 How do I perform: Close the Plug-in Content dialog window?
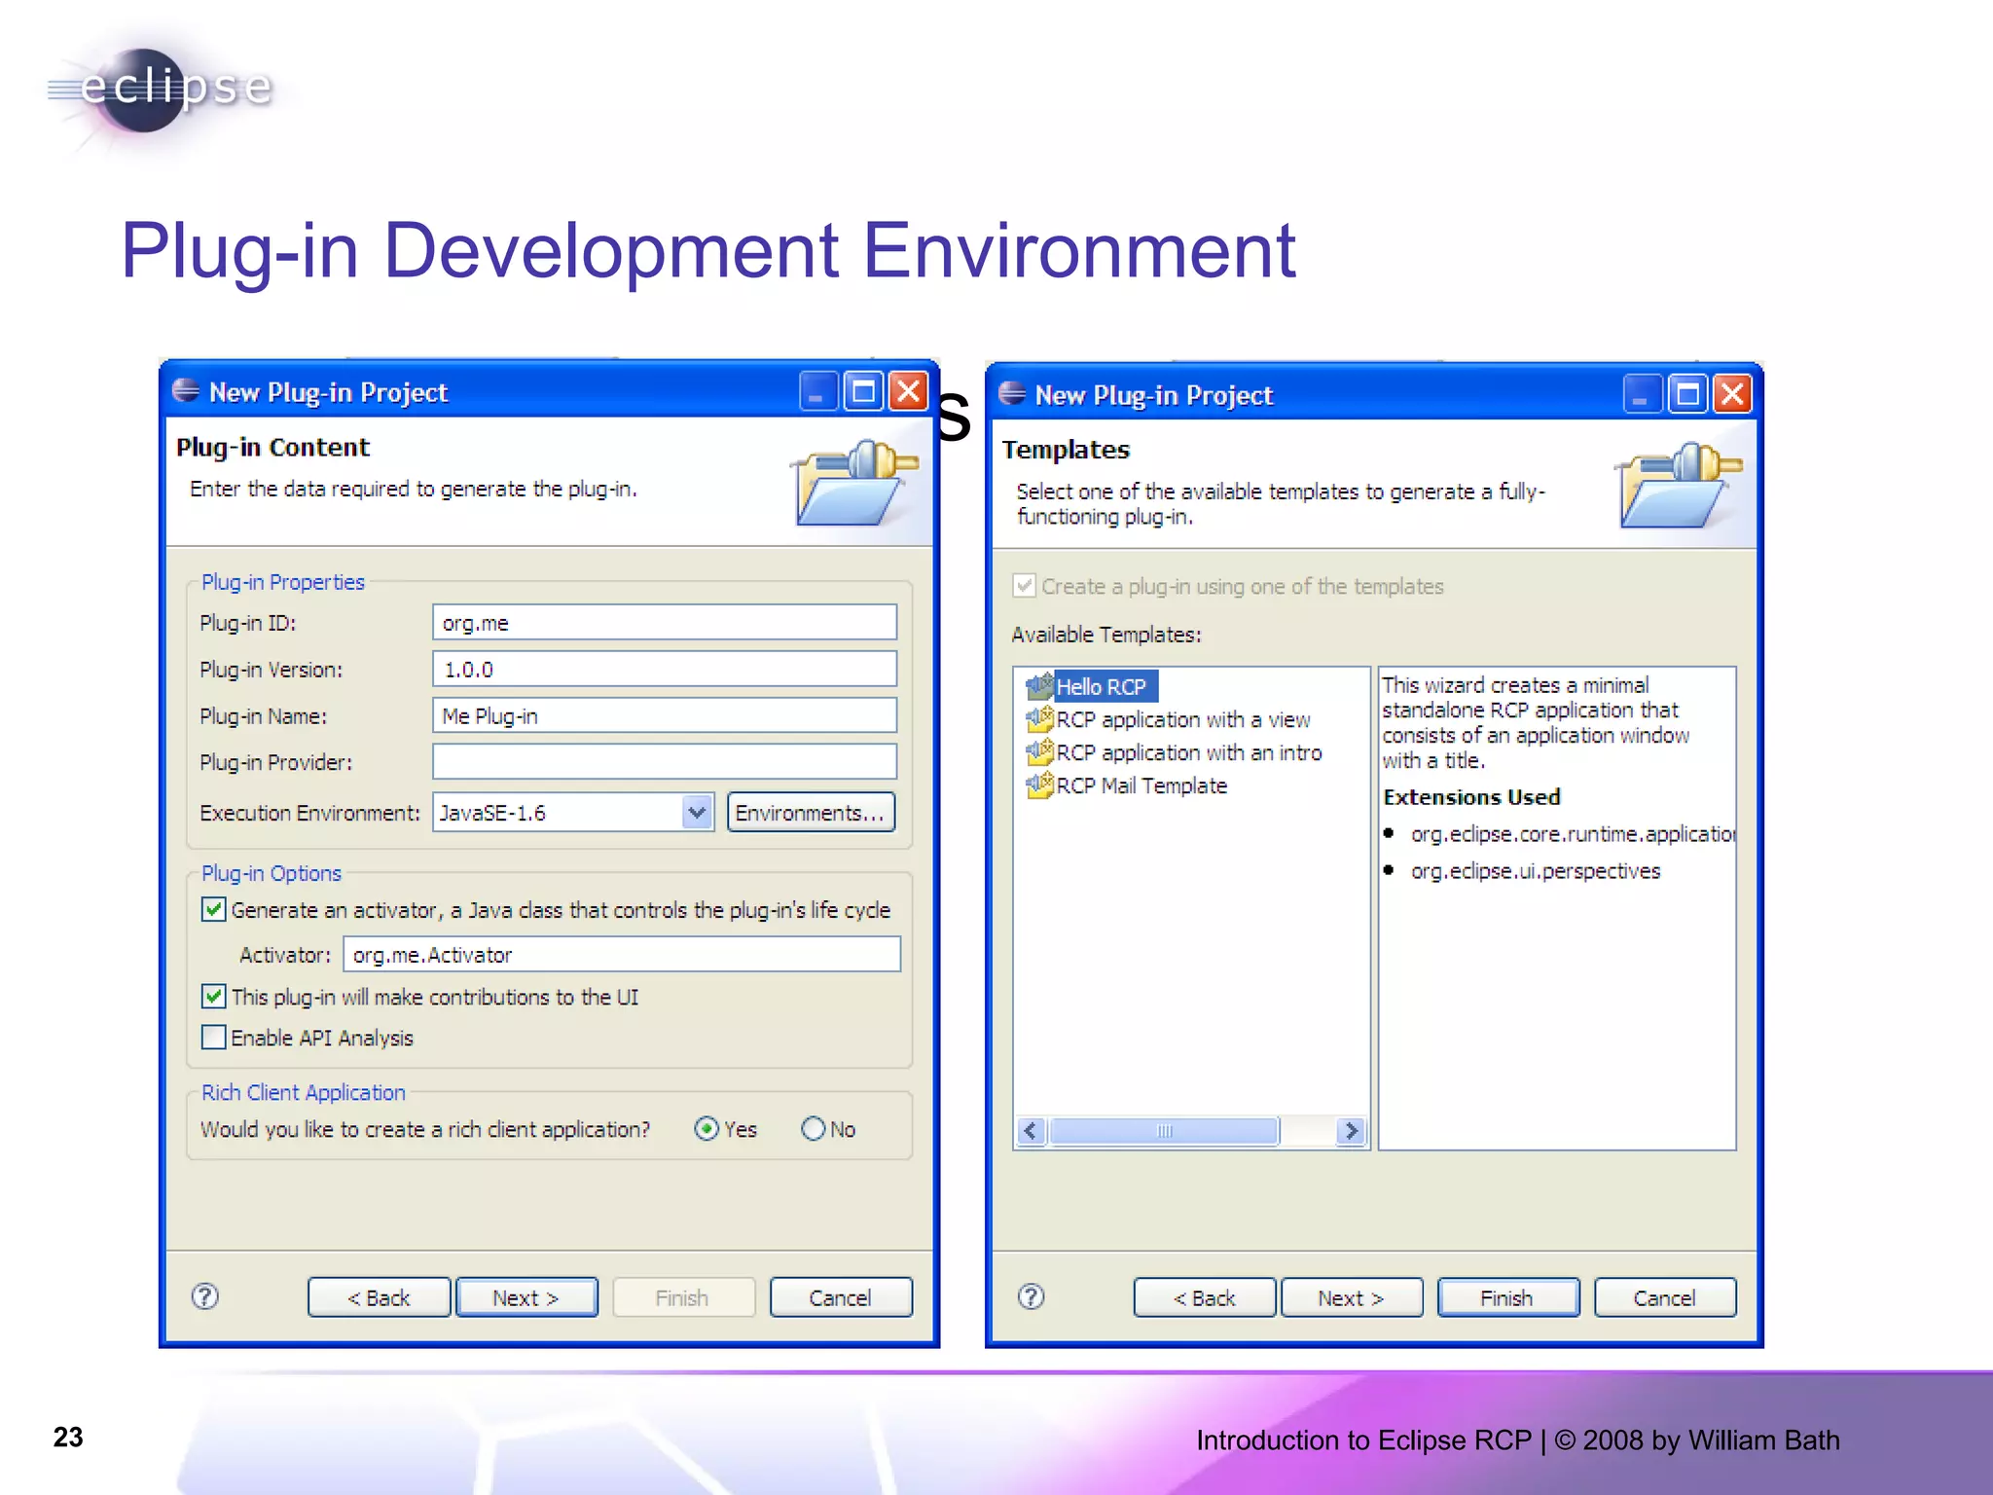[909, 391]
